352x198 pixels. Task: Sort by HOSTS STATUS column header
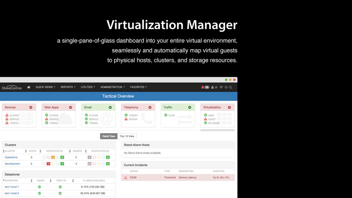[x=55, y=151]
